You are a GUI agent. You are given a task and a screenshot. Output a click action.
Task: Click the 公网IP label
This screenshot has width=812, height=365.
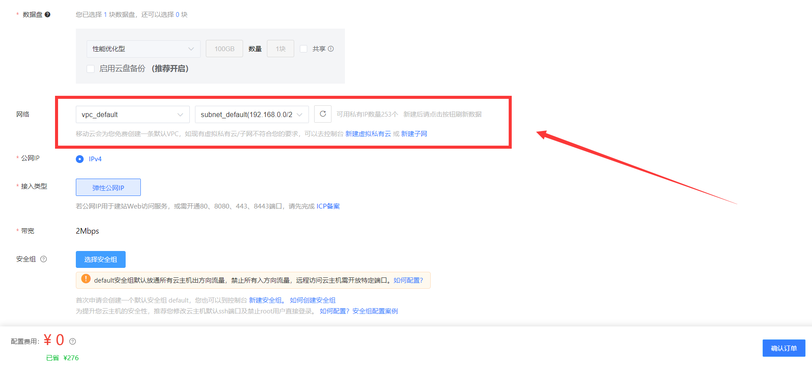click(30, 158)
